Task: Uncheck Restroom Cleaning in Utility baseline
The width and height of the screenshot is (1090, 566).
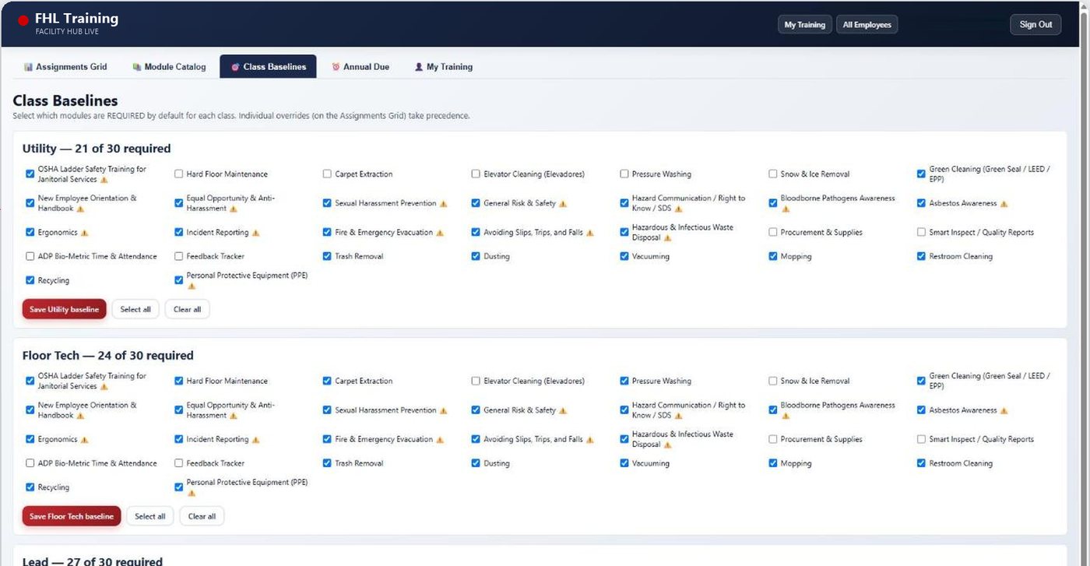Action: pyautogui.click(x=921, y=256)
